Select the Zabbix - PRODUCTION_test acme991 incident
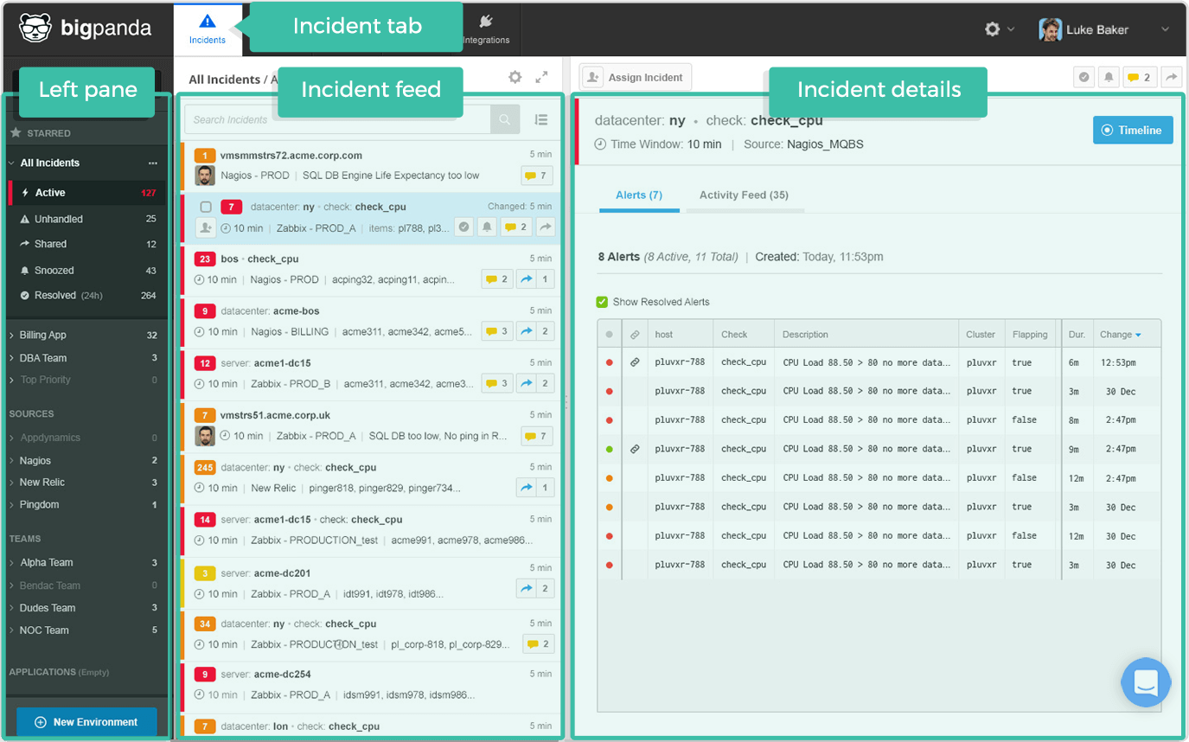Viewport: 1189px width, 742px height. click(370, 530)
